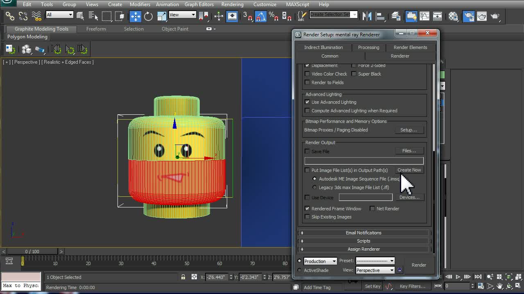
Task: Select the Unlink Selection tool
Action: [x=23, y=16]
